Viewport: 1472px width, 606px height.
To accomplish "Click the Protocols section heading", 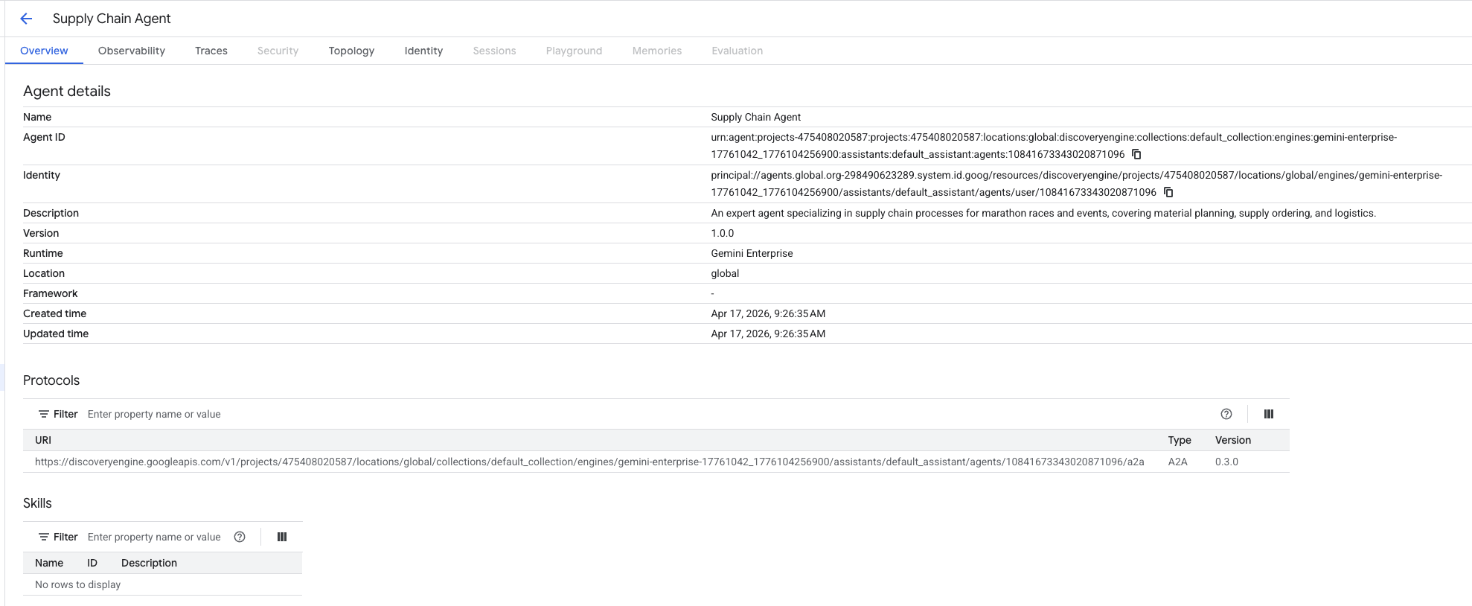I will [x=51, y=380].
